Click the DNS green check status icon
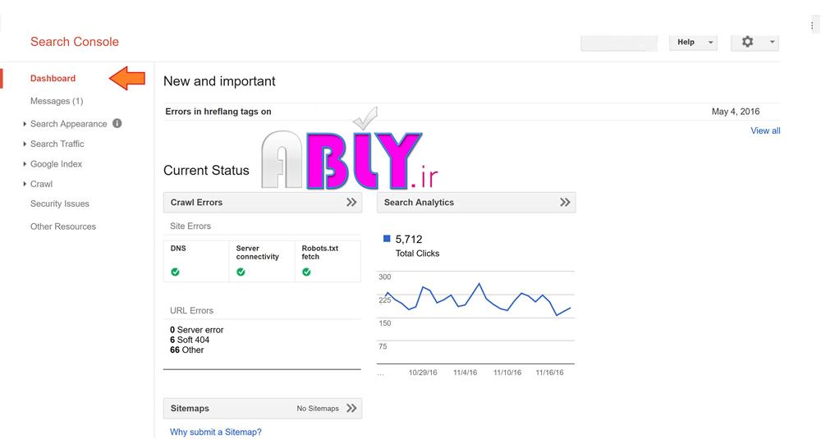 tap(176, 272)
